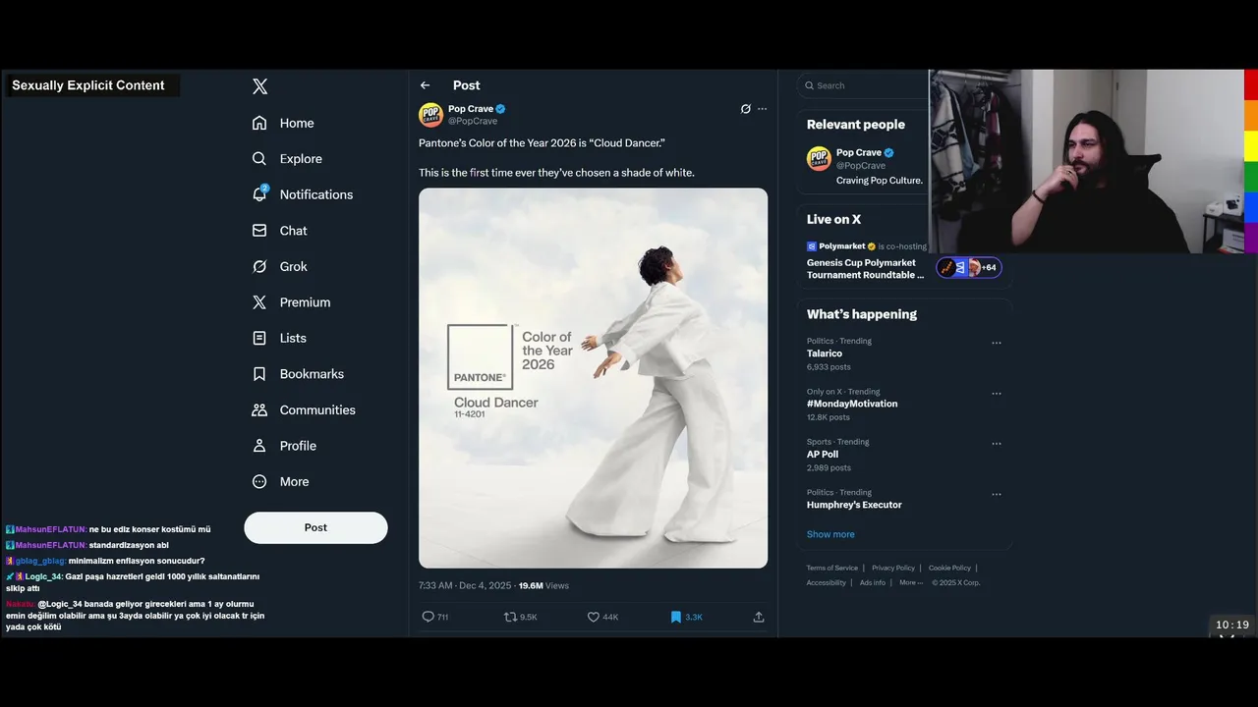Open the Communities people icon
This screenshot has height=707, width=1258.
click(259, 409)
